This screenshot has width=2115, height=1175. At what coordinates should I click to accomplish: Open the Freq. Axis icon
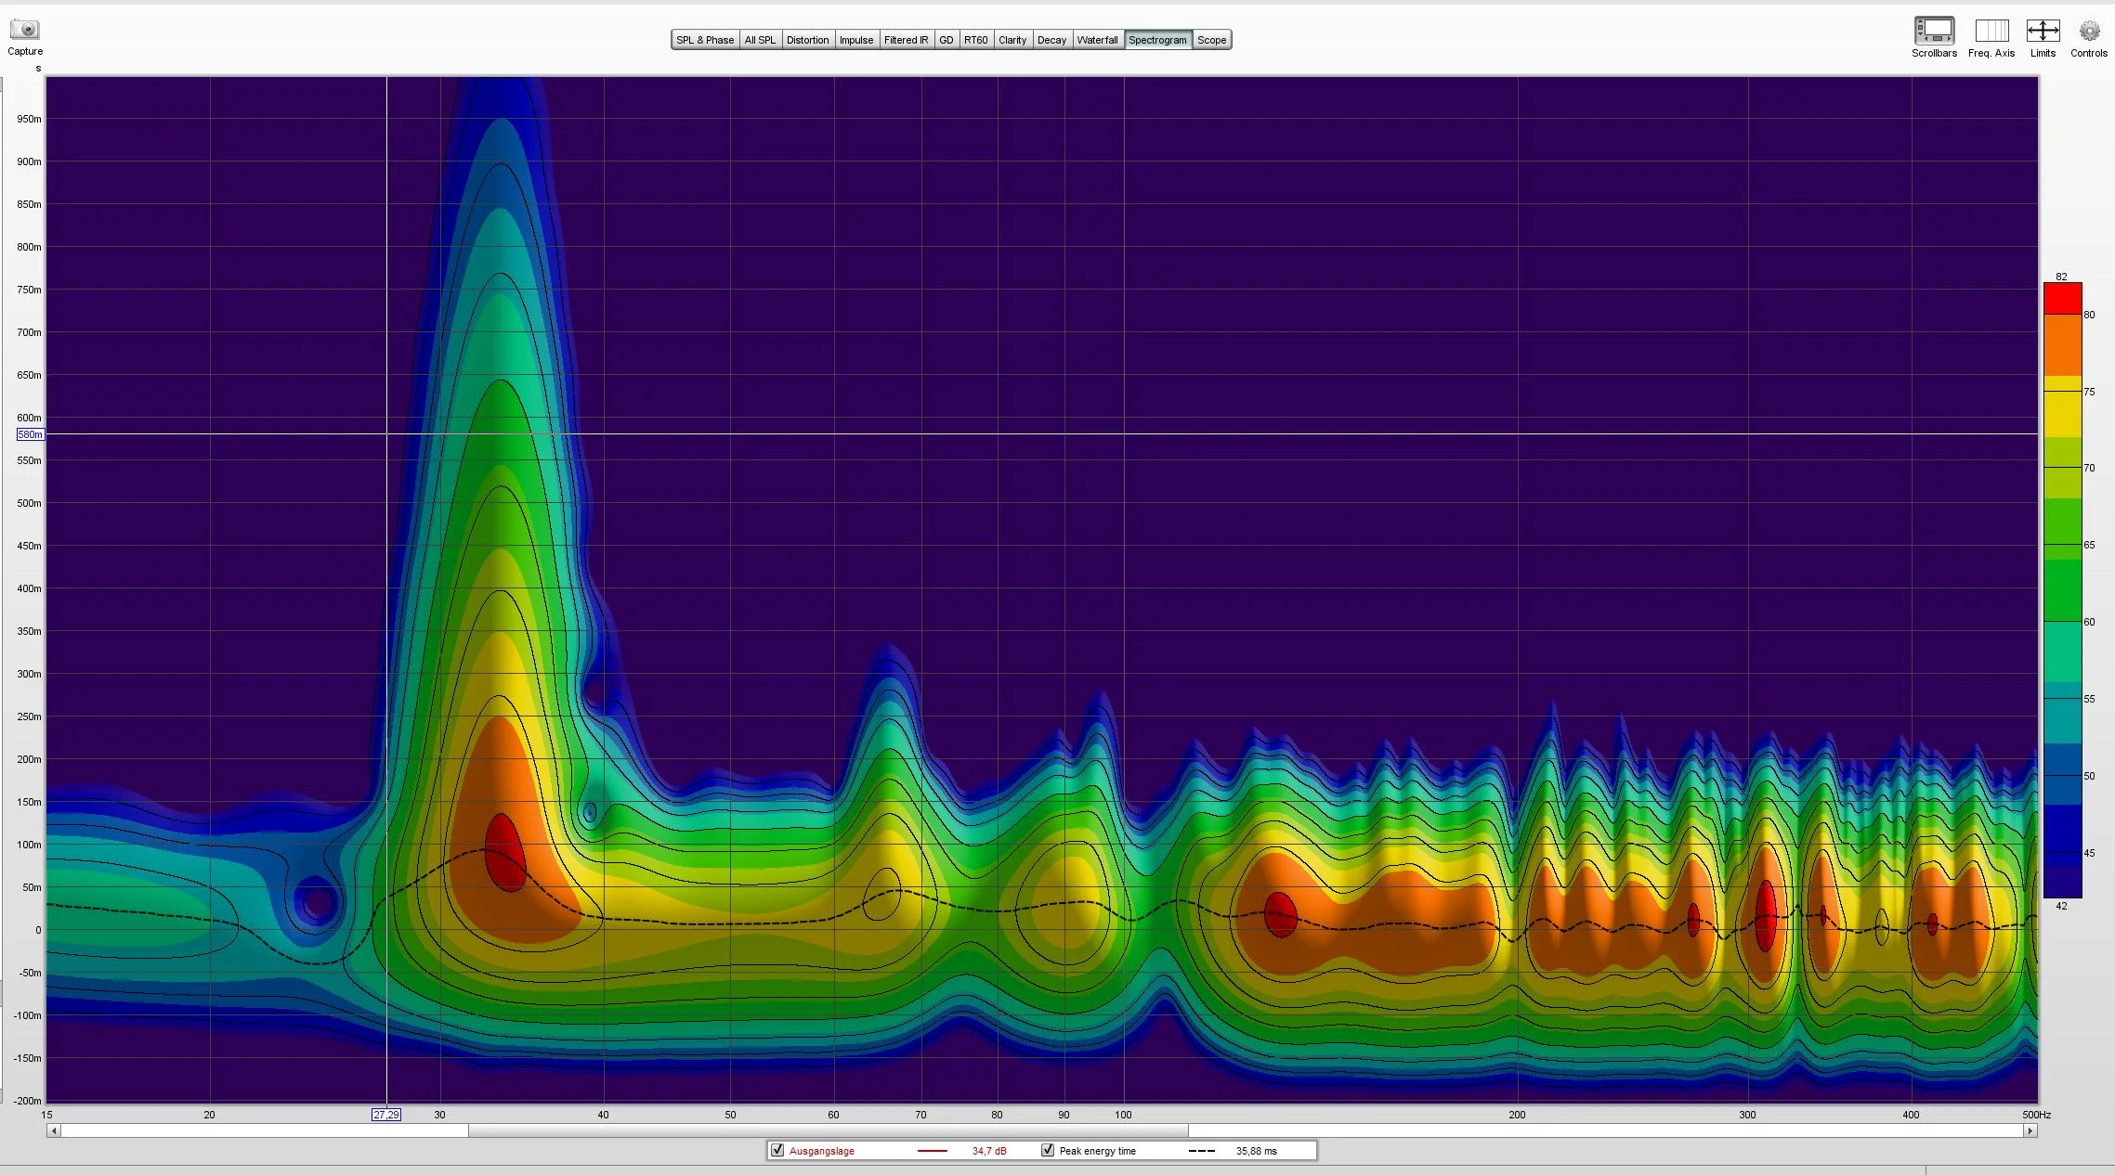pos(1991,31)
